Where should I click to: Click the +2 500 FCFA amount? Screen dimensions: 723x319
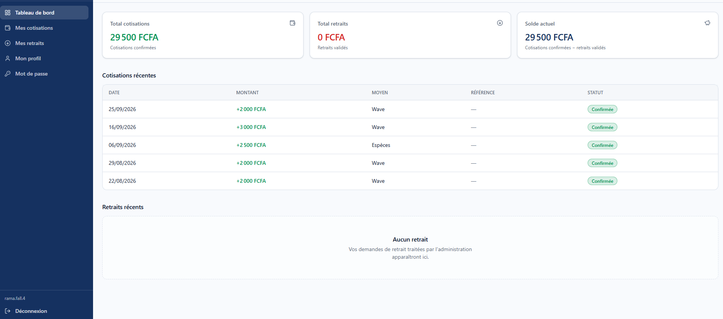(251, 145)
